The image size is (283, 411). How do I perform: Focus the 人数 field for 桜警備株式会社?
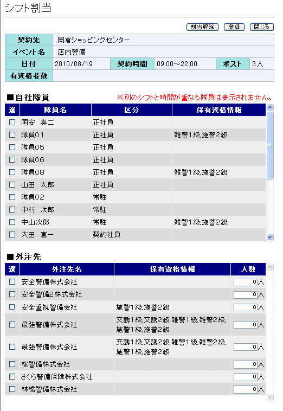click(245, 364)
